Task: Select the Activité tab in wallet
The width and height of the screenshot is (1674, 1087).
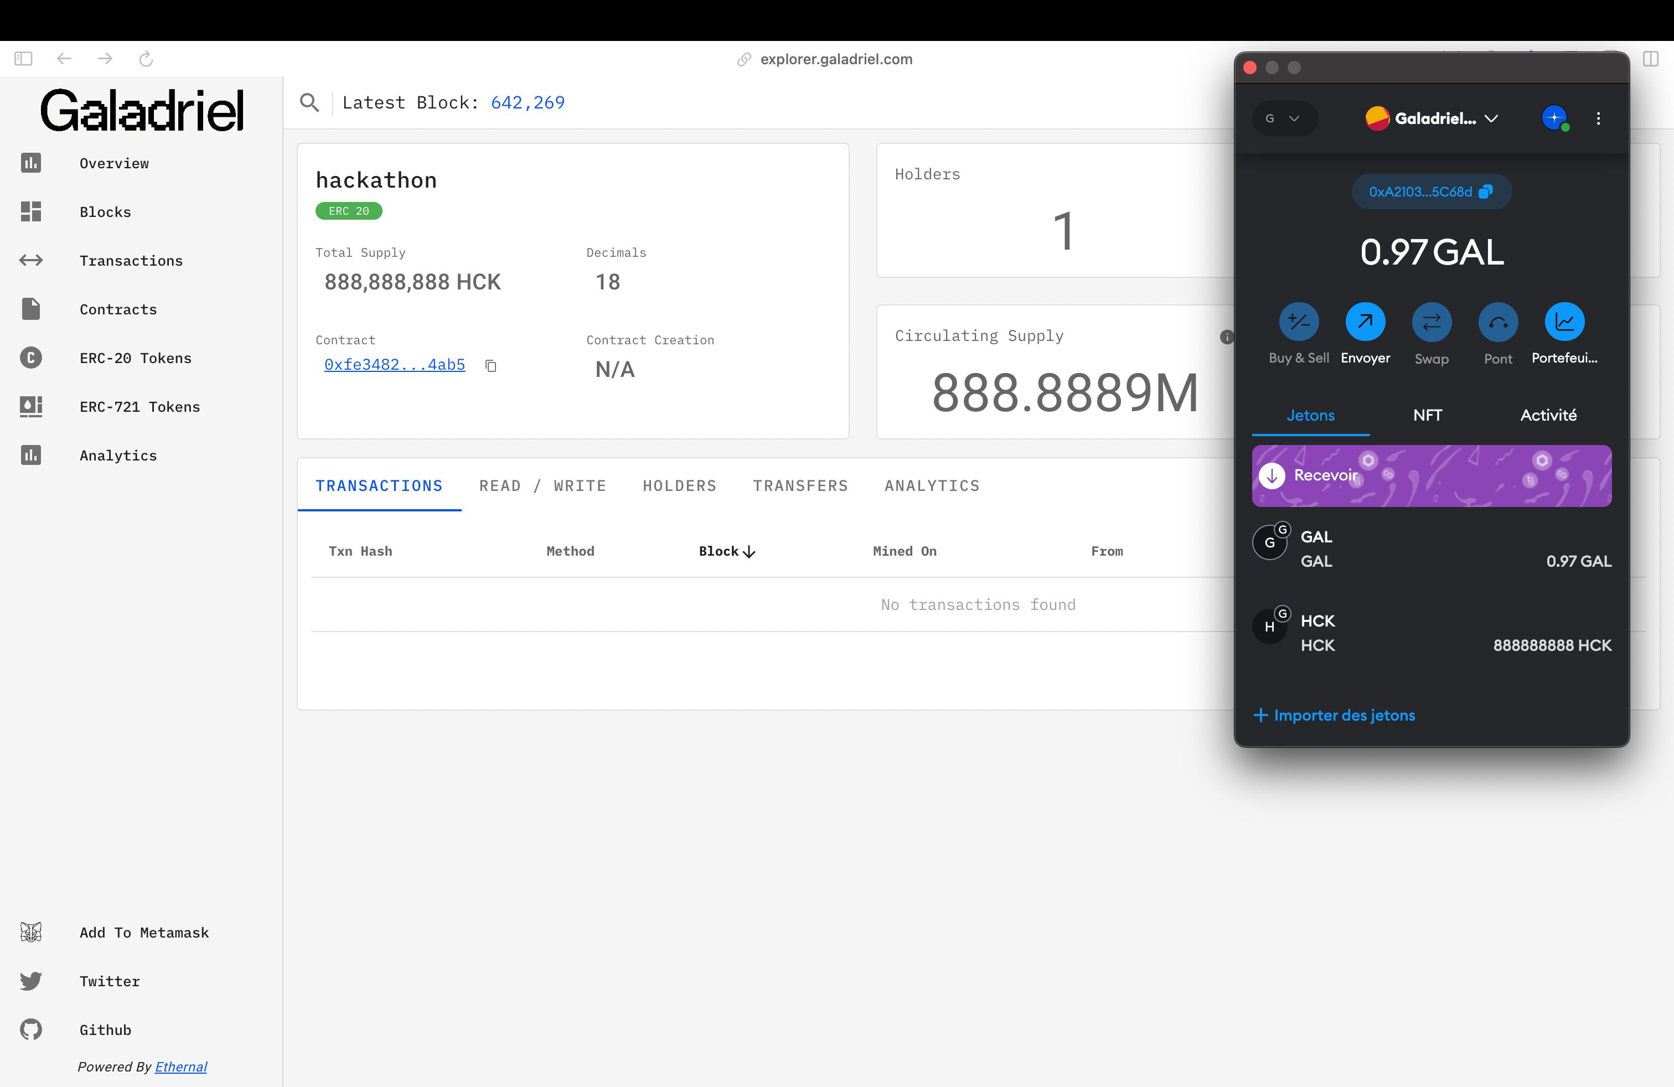Action: (1548, 416)
